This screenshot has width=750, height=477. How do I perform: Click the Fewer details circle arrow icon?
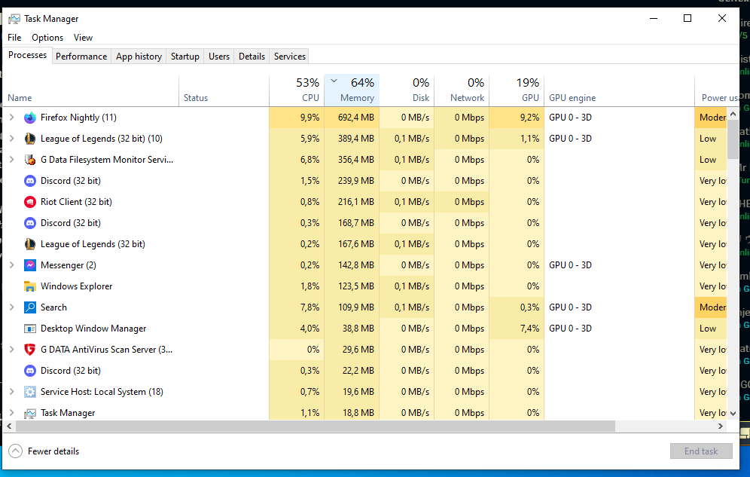(x=15, y=451)
